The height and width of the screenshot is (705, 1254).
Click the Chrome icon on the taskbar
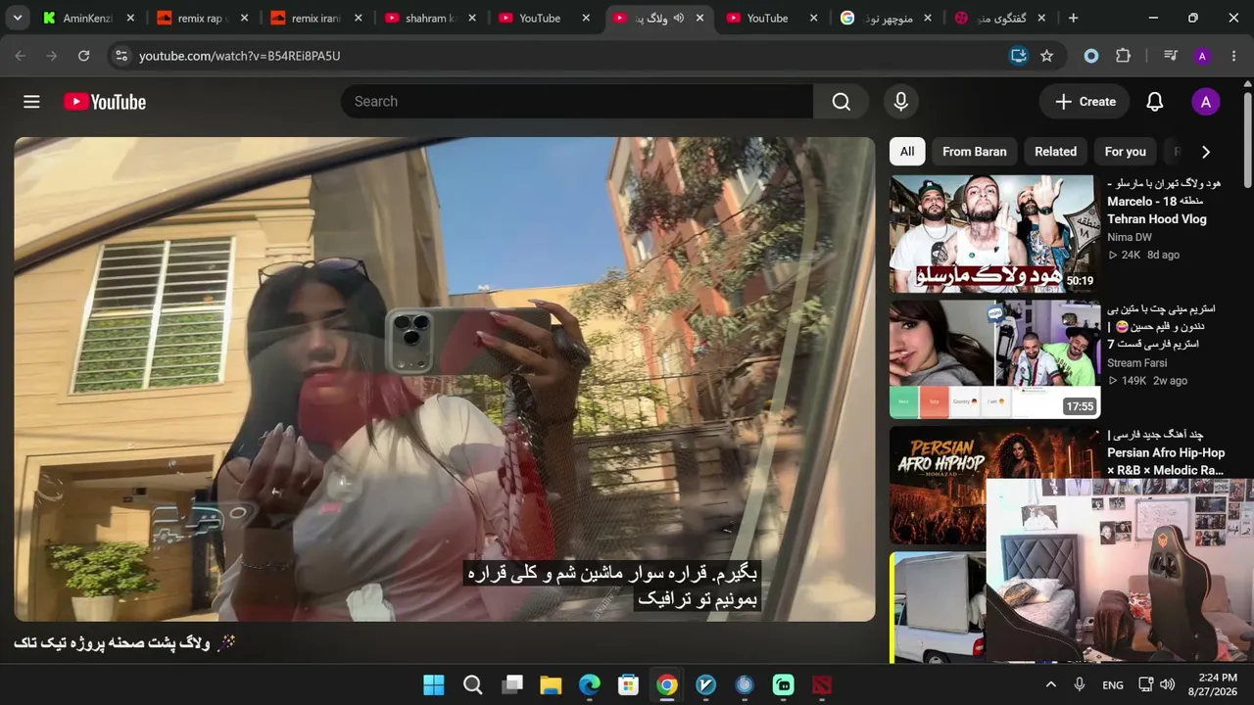pos(667,685)
